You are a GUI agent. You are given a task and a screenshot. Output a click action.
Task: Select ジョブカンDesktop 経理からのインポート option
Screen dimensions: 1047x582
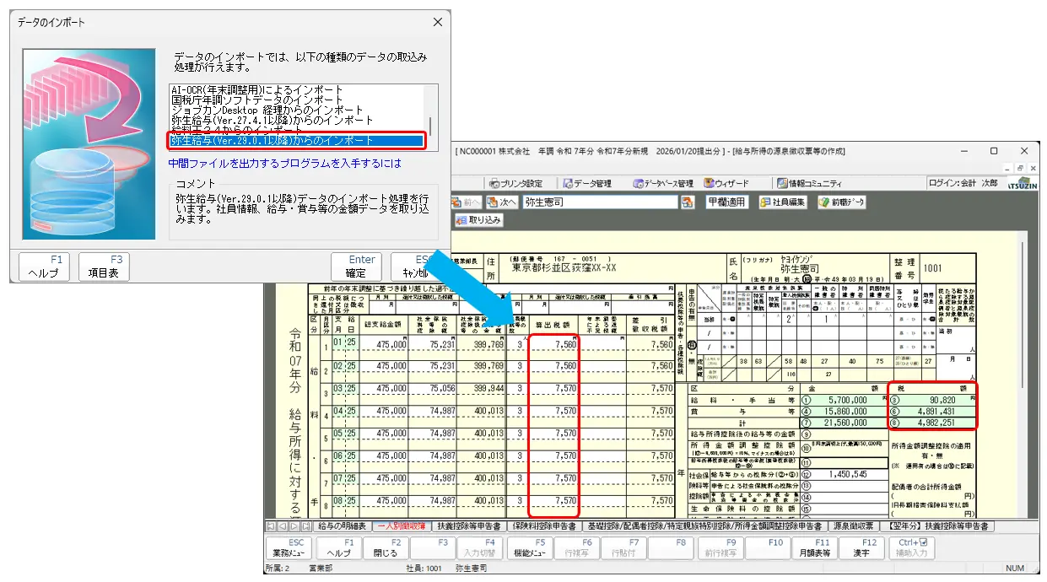coord(267,110)
